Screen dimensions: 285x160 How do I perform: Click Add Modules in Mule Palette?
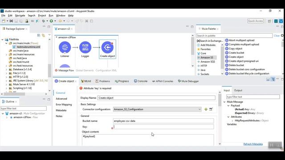(206, 45)
